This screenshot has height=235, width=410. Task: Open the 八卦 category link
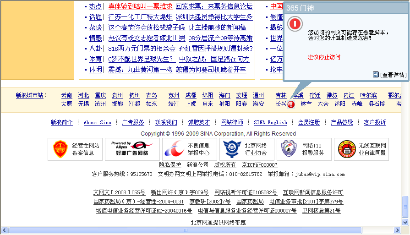tap(95, 49)
